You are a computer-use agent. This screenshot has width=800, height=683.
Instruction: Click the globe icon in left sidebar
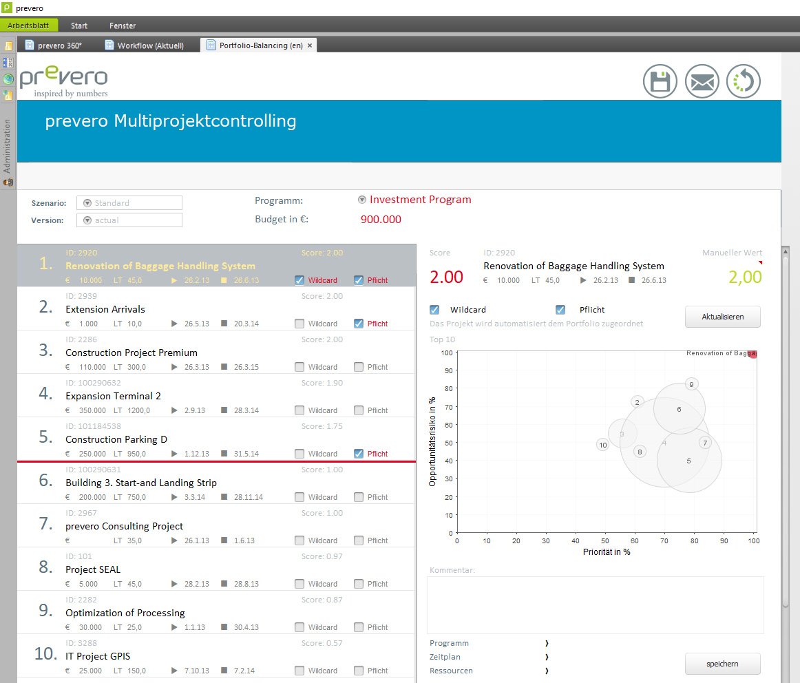(x=8, y=79)
